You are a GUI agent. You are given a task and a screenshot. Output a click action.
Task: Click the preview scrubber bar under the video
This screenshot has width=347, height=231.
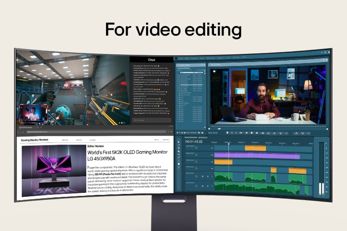260,128
